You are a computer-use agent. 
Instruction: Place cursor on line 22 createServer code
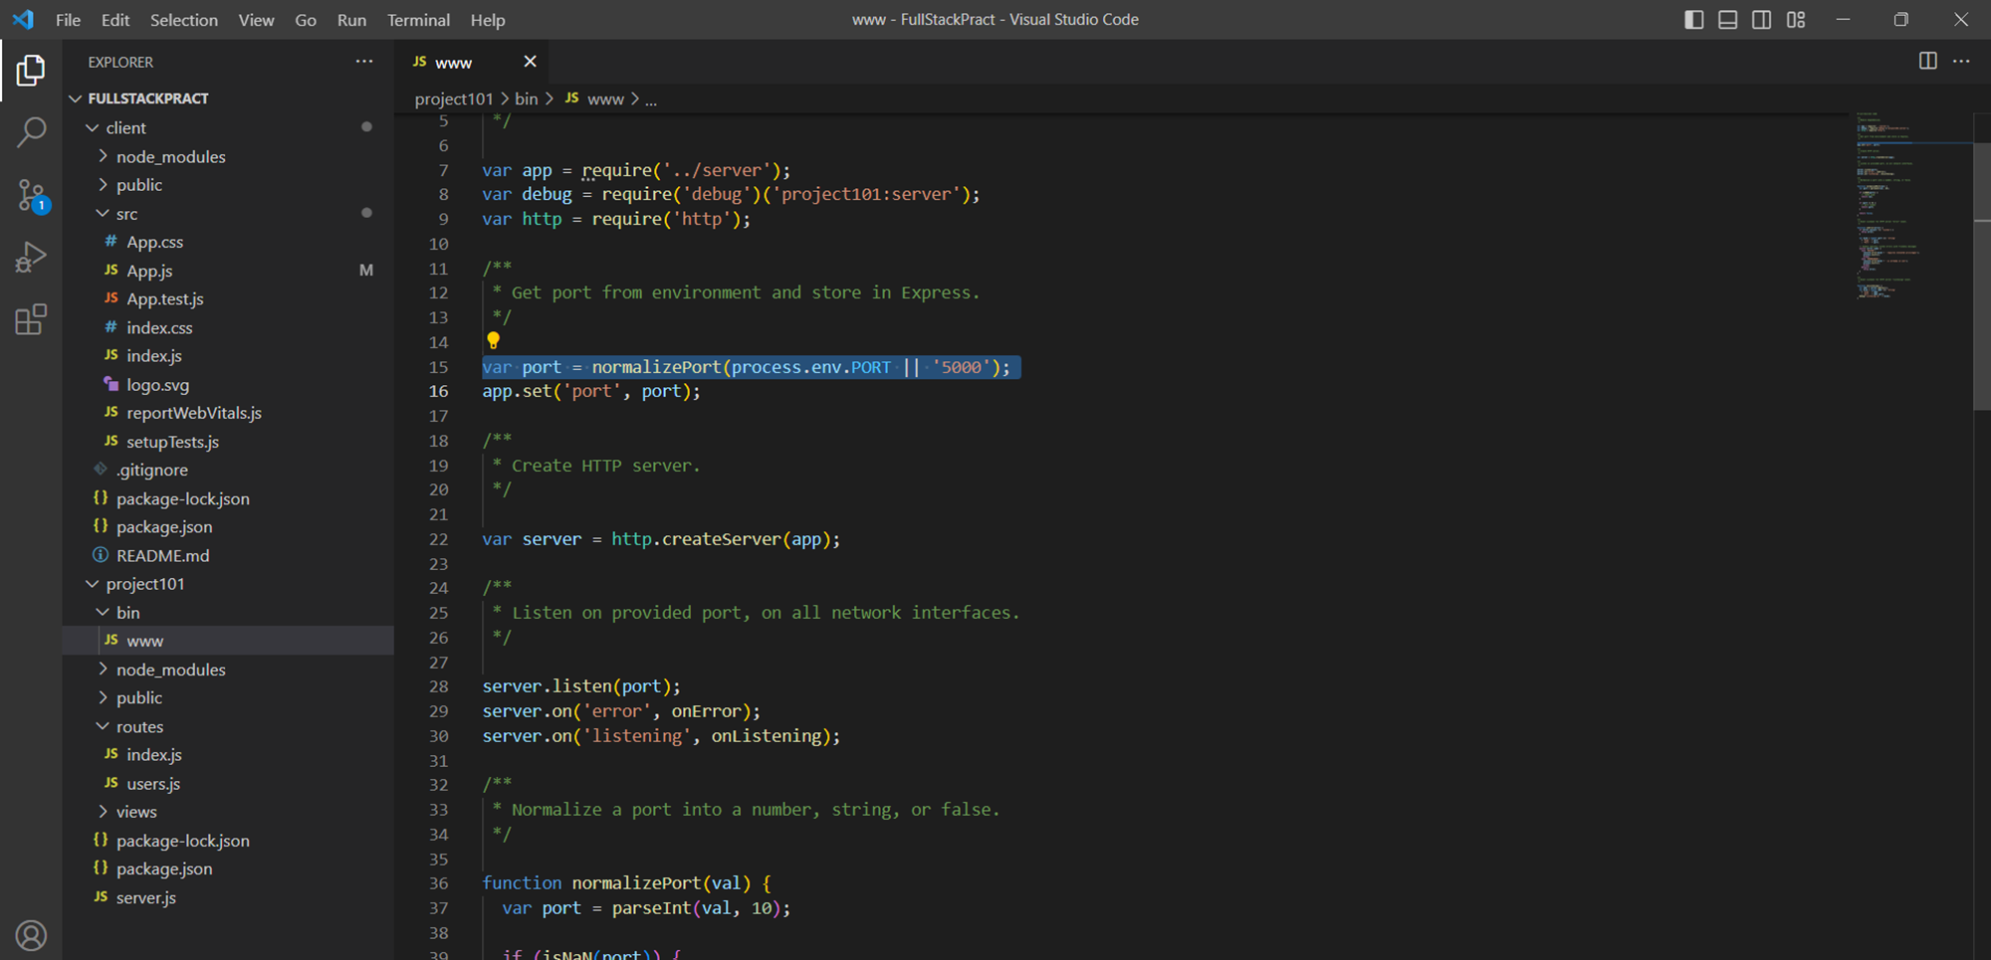[661, 539]
